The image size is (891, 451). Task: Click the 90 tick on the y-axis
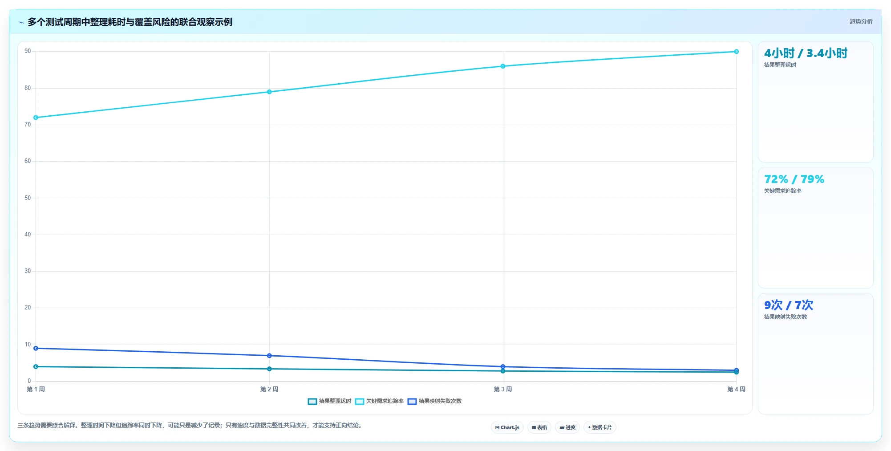(x=28, y=51)
